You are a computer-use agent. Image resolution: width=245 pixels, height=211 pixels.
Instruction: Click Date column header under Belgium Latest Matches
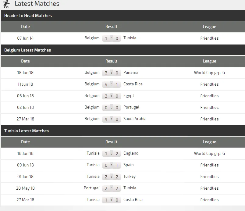[x=25, y=61]
